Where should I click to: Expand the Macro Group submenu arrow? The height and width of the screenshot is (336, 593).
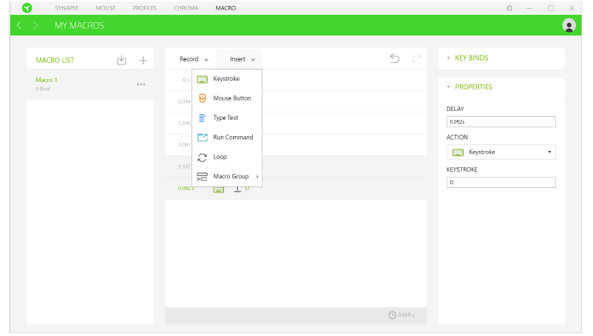click(x=257, y=176)
